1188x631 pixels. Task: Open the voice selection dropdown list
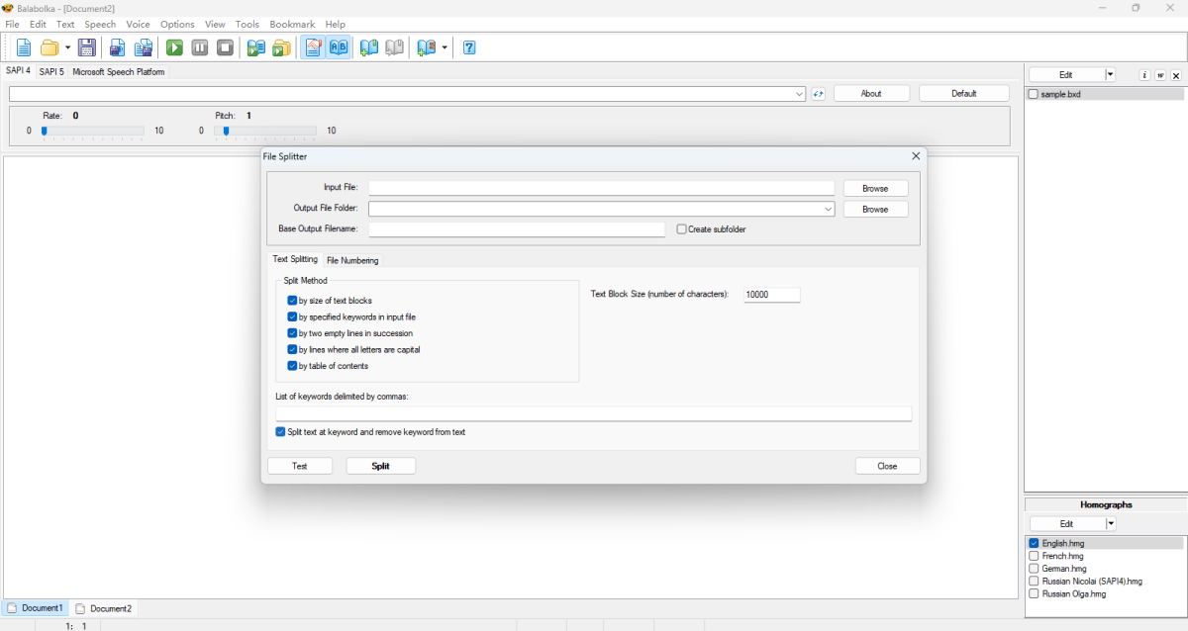pos(799,94)
